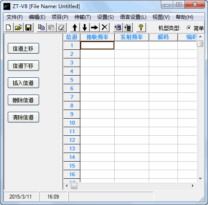Viewport: 208px width, 205px height.
Task: Open file using folder toolbar icon
Action: click(x=18, y=28)
